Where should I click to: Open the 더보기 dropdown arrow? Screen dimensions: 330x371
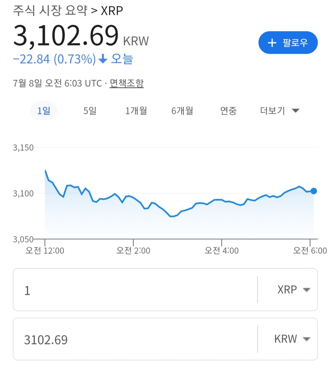295,110
